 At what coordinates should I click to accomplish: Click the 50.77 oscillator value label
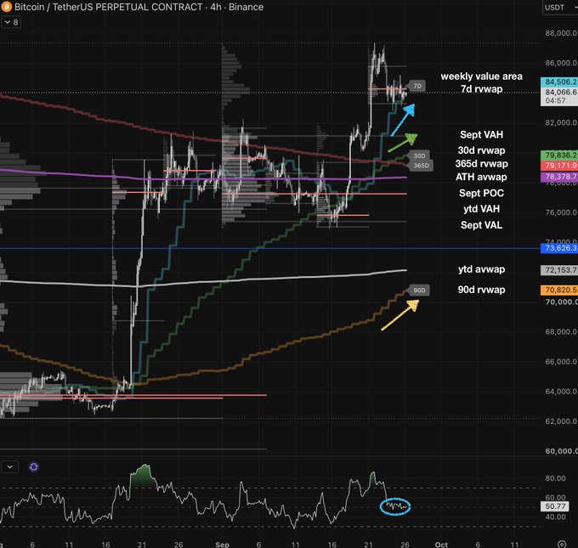point(555,506)
